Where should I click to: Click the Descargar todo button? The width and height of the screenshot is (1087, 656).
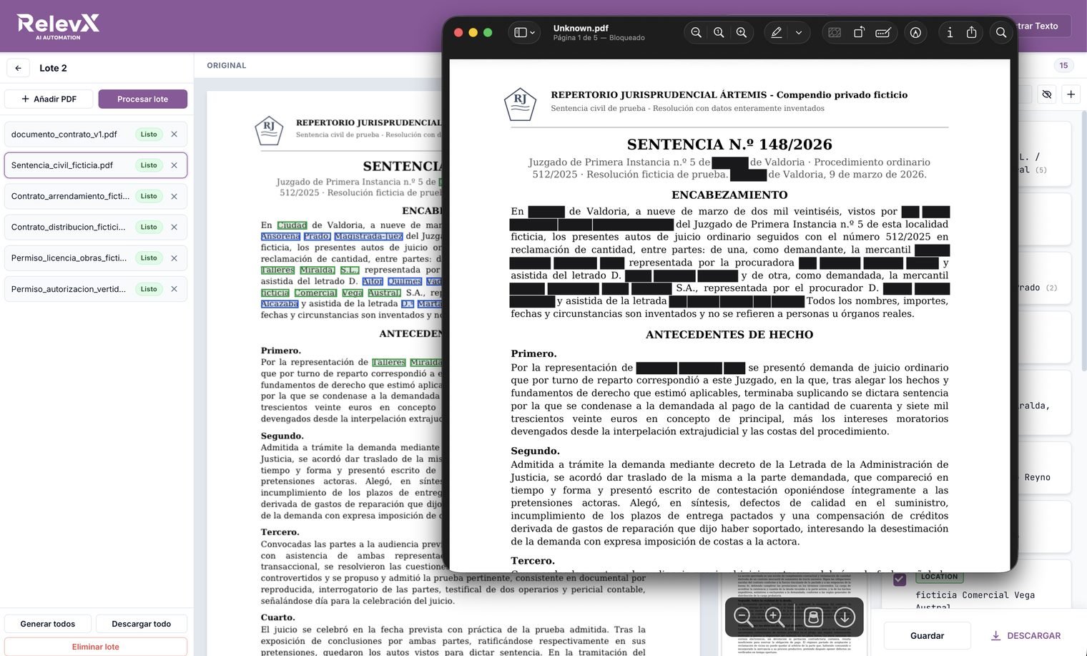(142, 624)
